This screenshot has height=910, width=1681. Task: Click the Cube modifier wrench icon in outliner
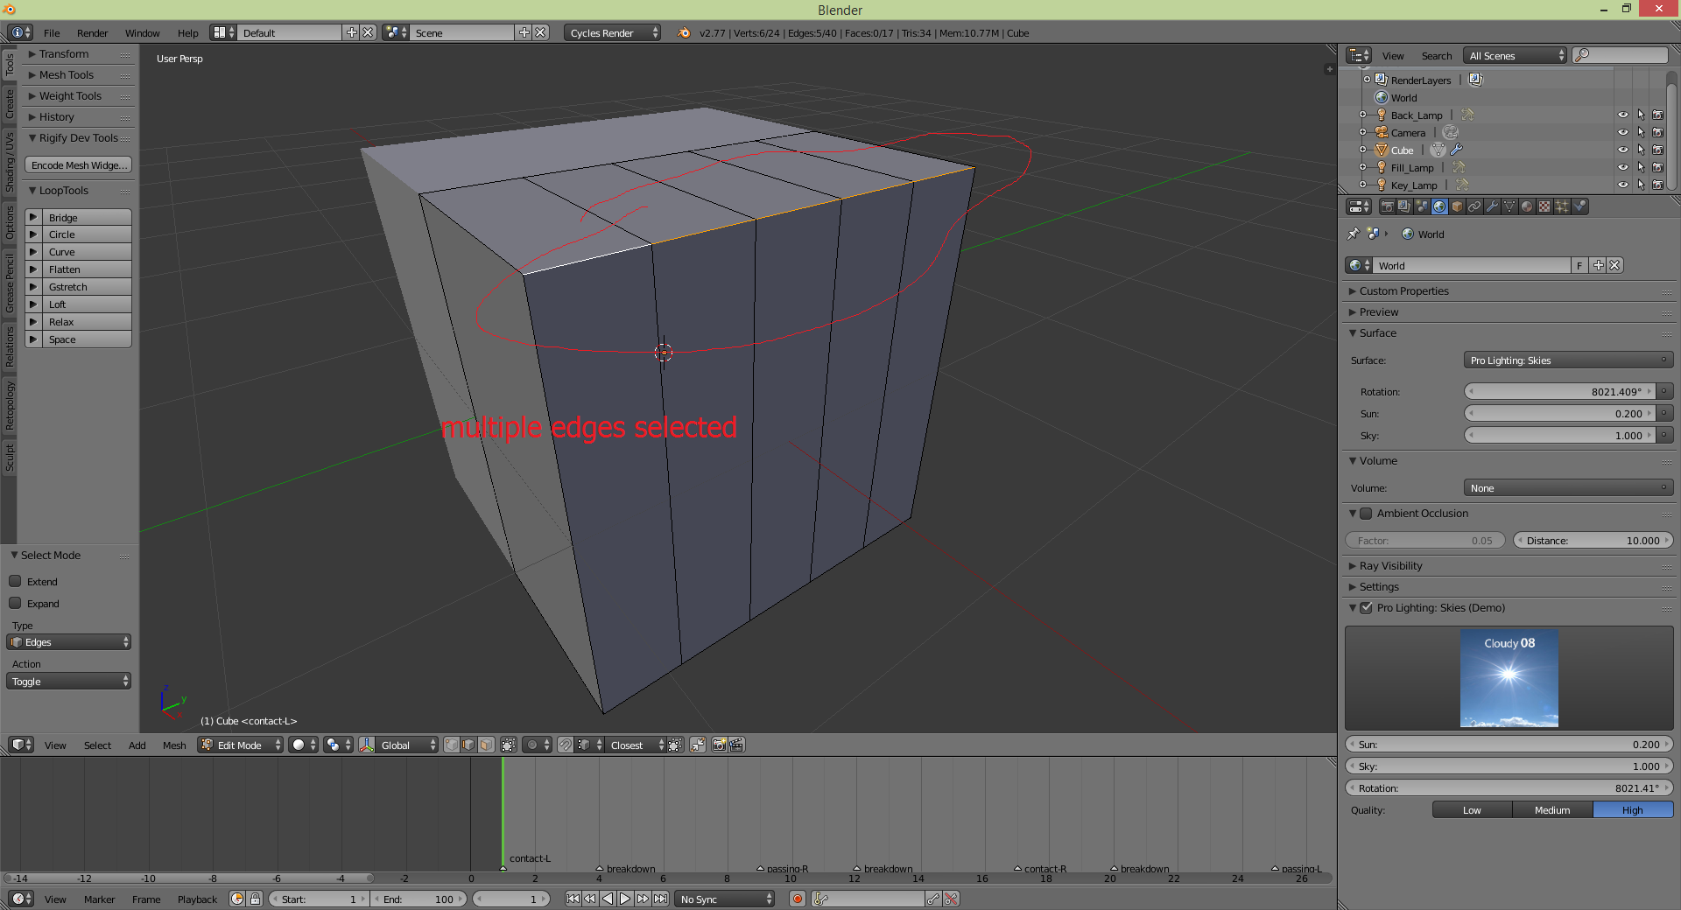[x=1457, y=150]
